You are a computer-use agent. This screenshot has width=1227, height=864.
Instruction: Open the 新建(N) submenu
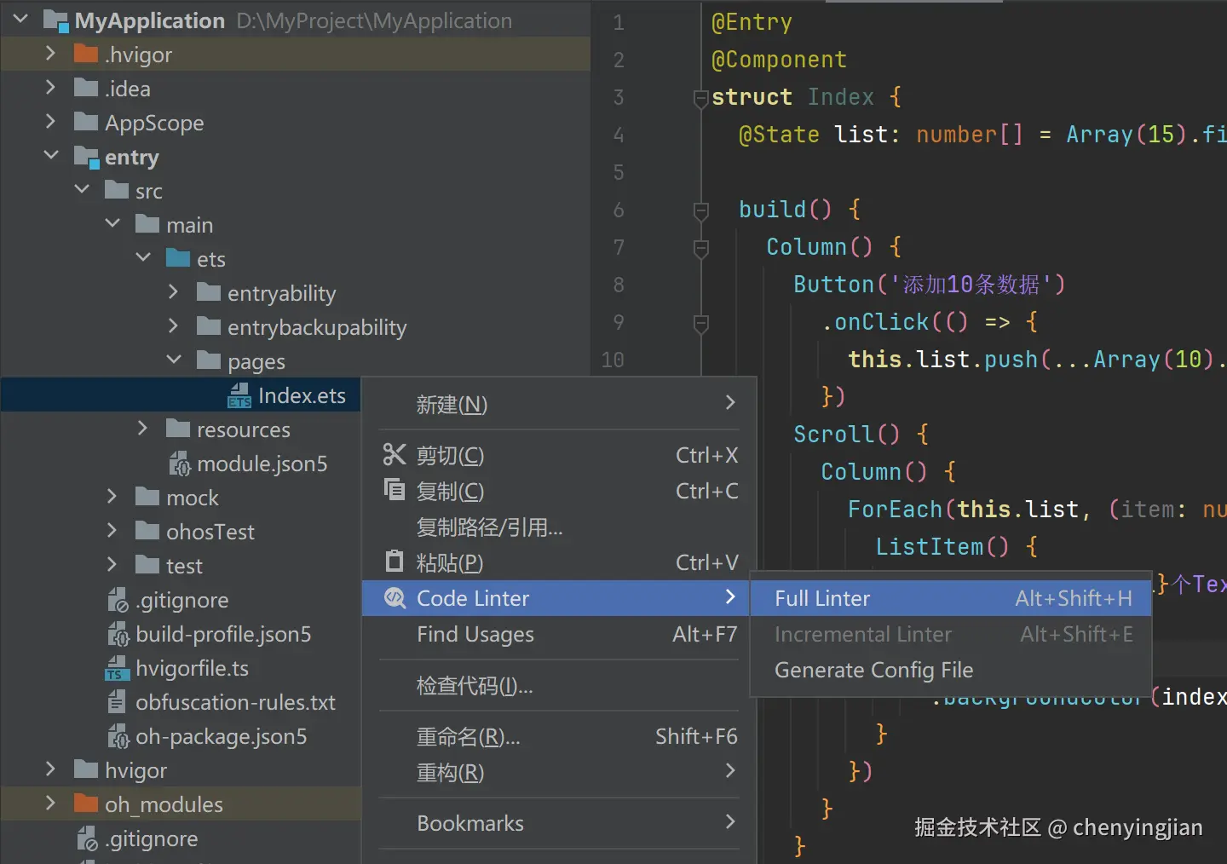(x=559, y=404)
